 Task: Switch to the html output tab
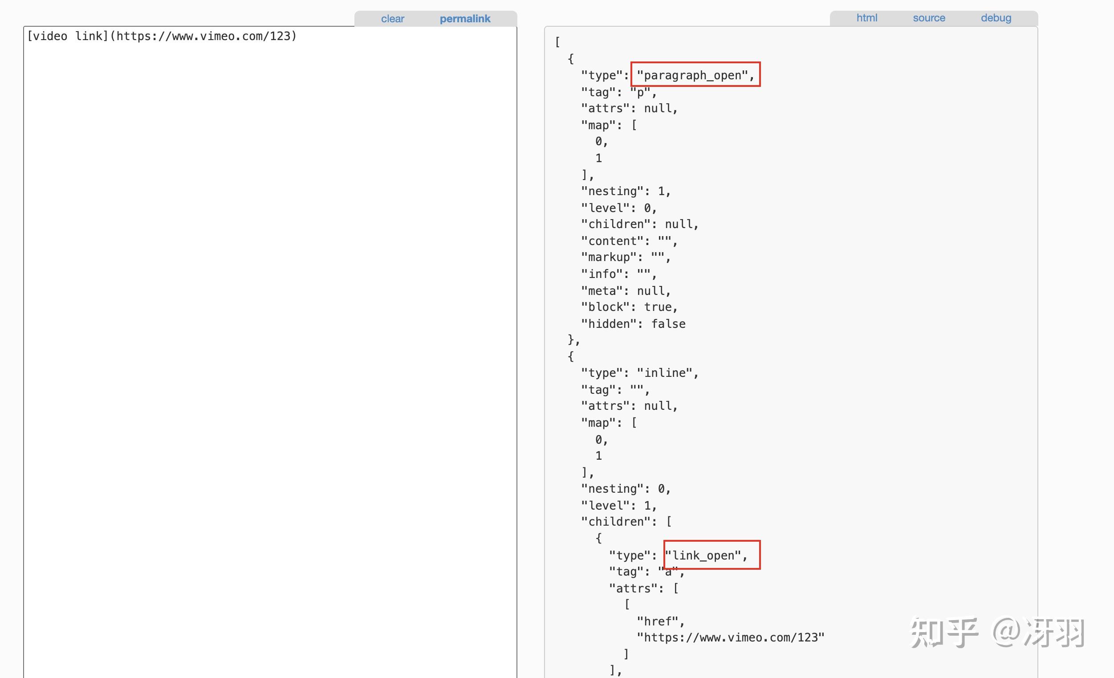click(866, 18)
